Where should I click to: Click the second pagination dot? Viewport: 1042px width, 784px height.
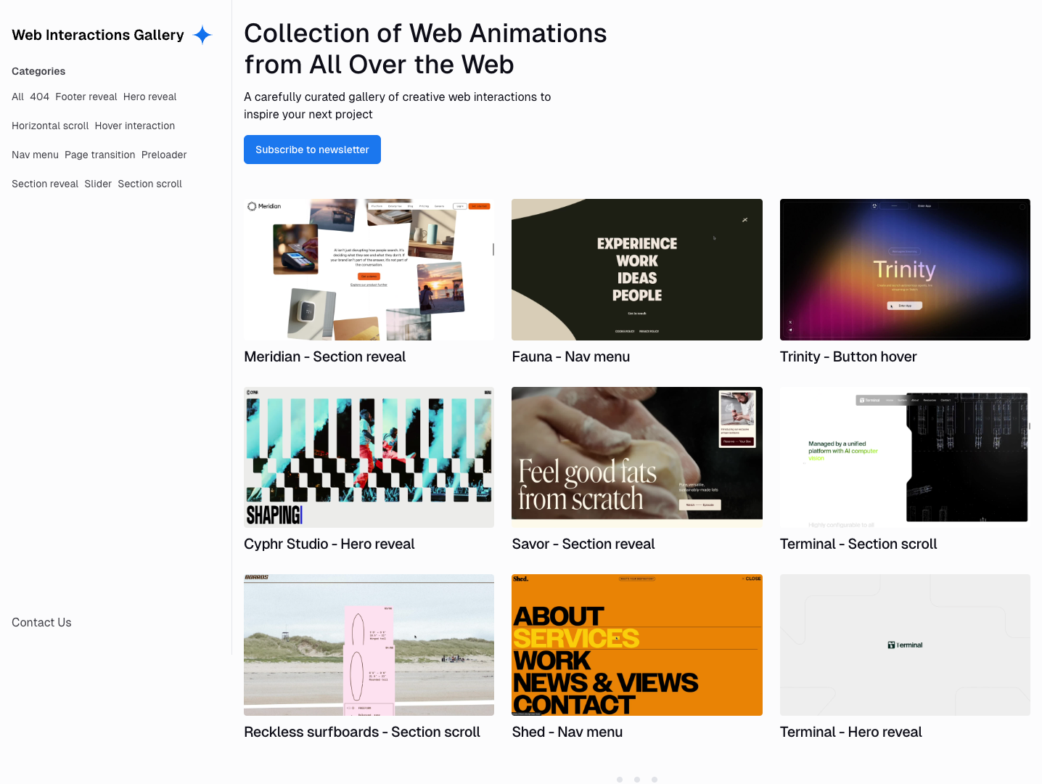coord(637,779)
